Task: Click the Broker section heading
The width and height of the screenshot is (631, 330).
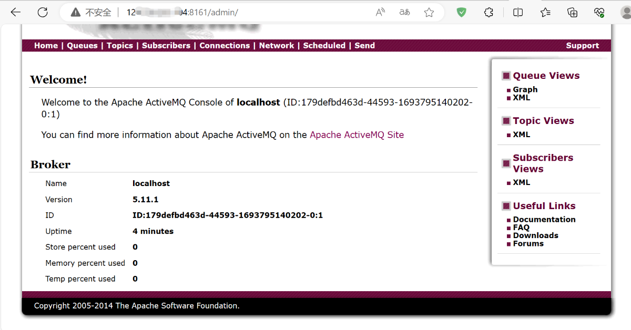Action: [50, 164]
